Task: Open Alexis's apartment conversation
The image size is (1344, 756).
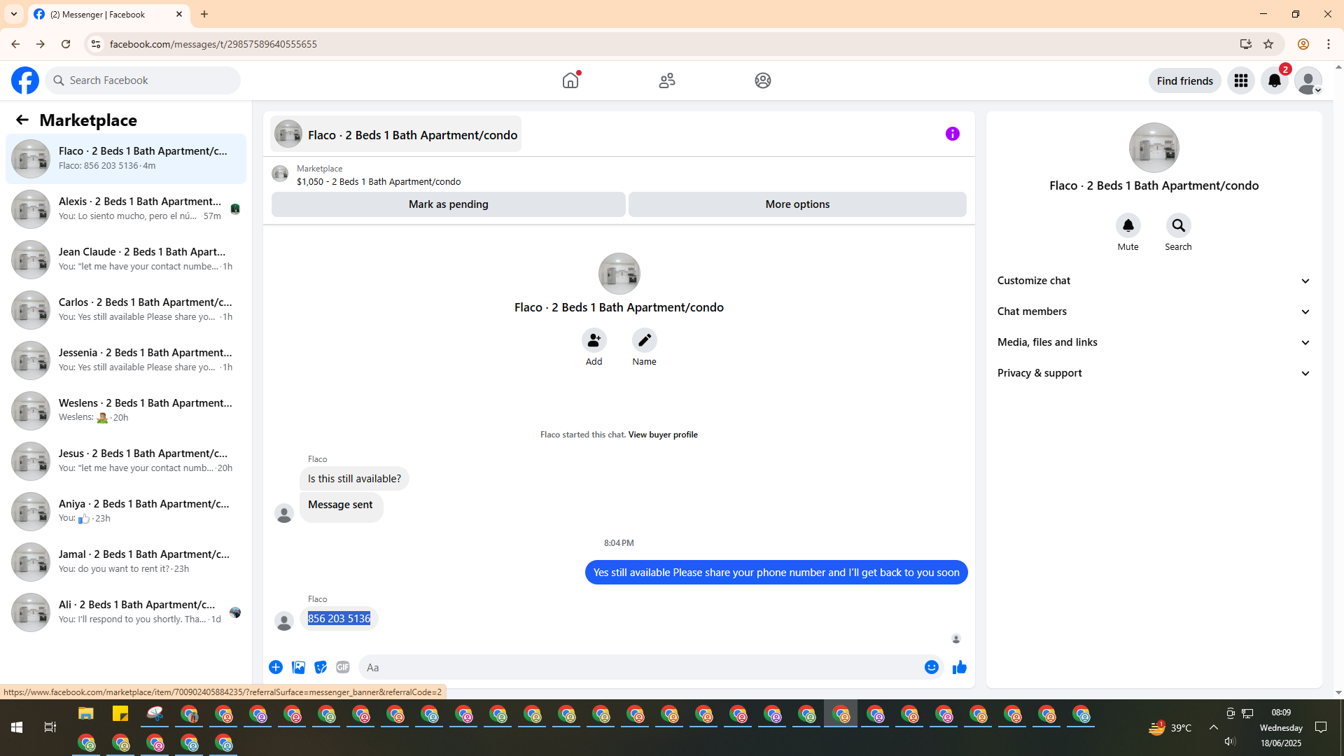Action: [x=126, y=209]
